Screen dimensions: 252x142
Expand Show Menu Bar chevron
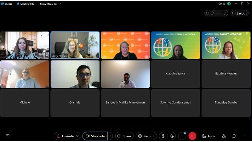60,4
